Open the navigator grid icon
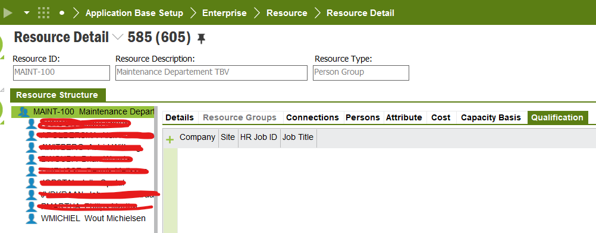Image resolution: width=596 pixels, height=233 pixels. coord(43,13)
